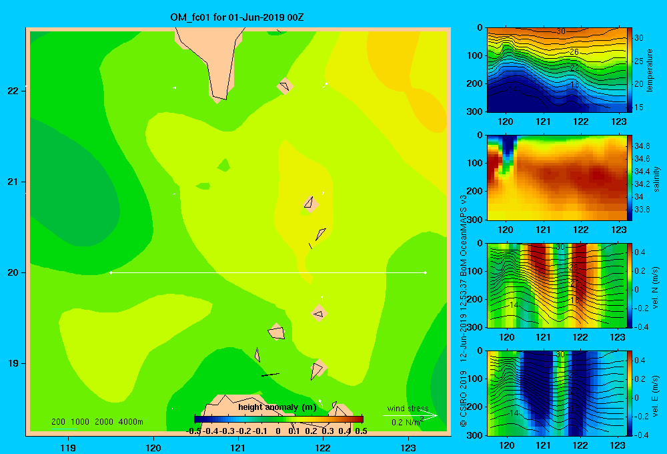Screen dimensions: 667x454
Task: Click the wind stress reference arrow
Action: 410,416
